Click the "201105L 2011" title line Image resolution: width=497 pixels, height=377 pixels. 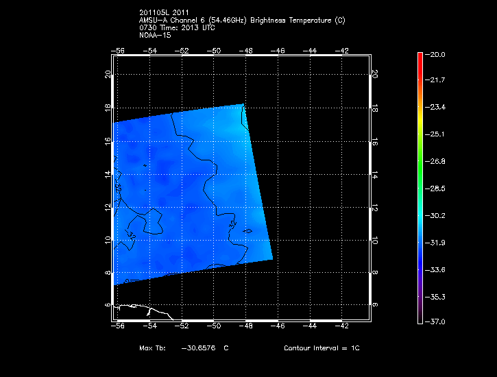tap(164, 12)
